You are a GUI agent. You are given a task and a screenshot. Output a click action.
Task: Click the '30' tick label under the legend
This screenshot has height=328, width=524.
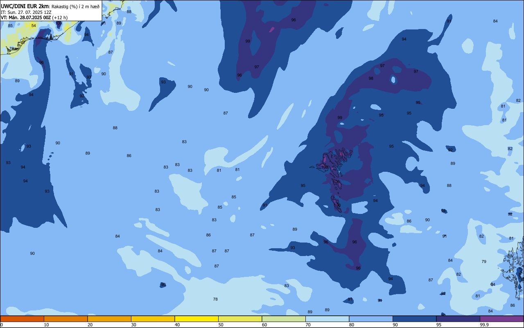click(x=134, y=325)
